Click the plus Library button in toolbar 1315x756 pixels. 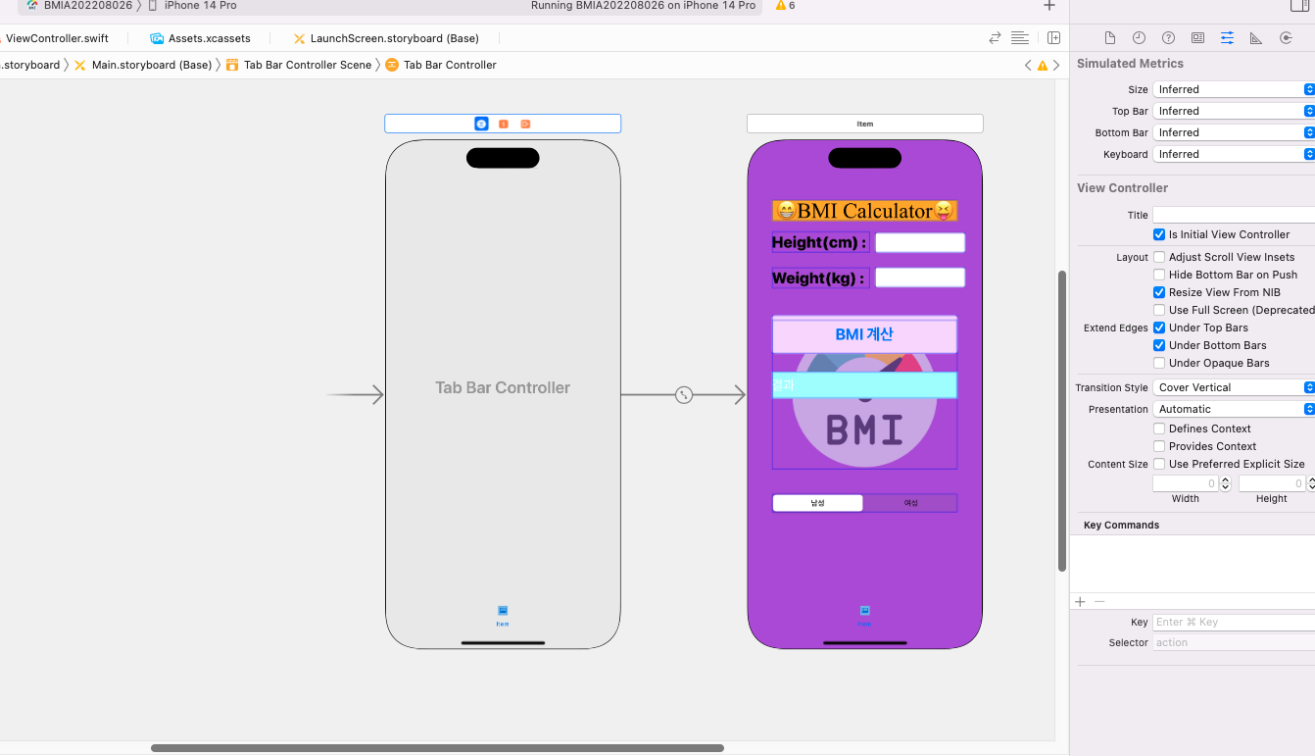[1049, 6]
